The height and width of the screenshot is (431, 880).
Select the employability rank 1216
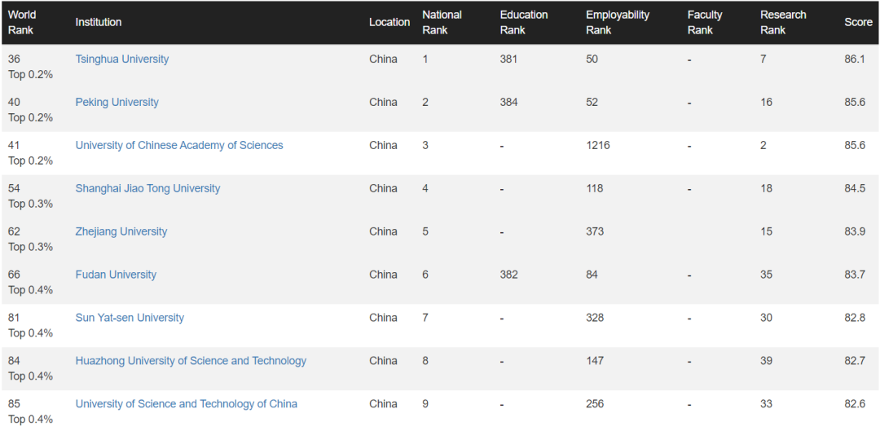pyautogui.click(x=598, y=145)
